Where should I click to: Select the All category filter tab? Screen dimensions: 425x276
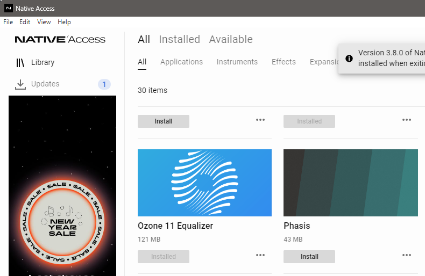[x=142, y=62]
